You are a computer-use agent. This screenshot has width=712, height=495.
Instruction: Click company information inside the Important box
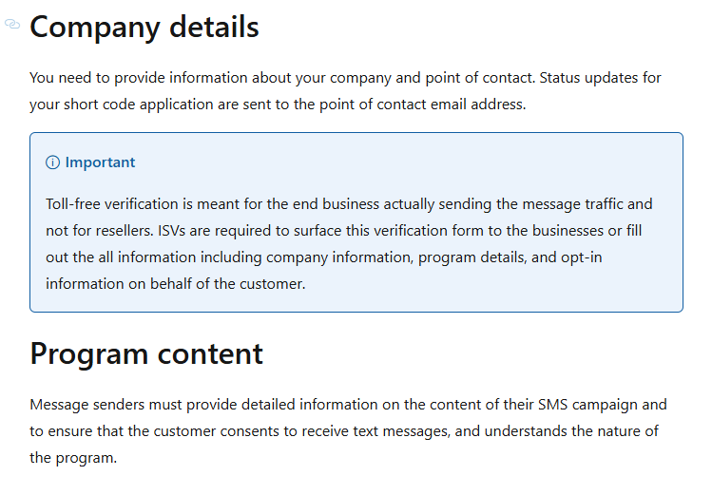coord(338,257)
